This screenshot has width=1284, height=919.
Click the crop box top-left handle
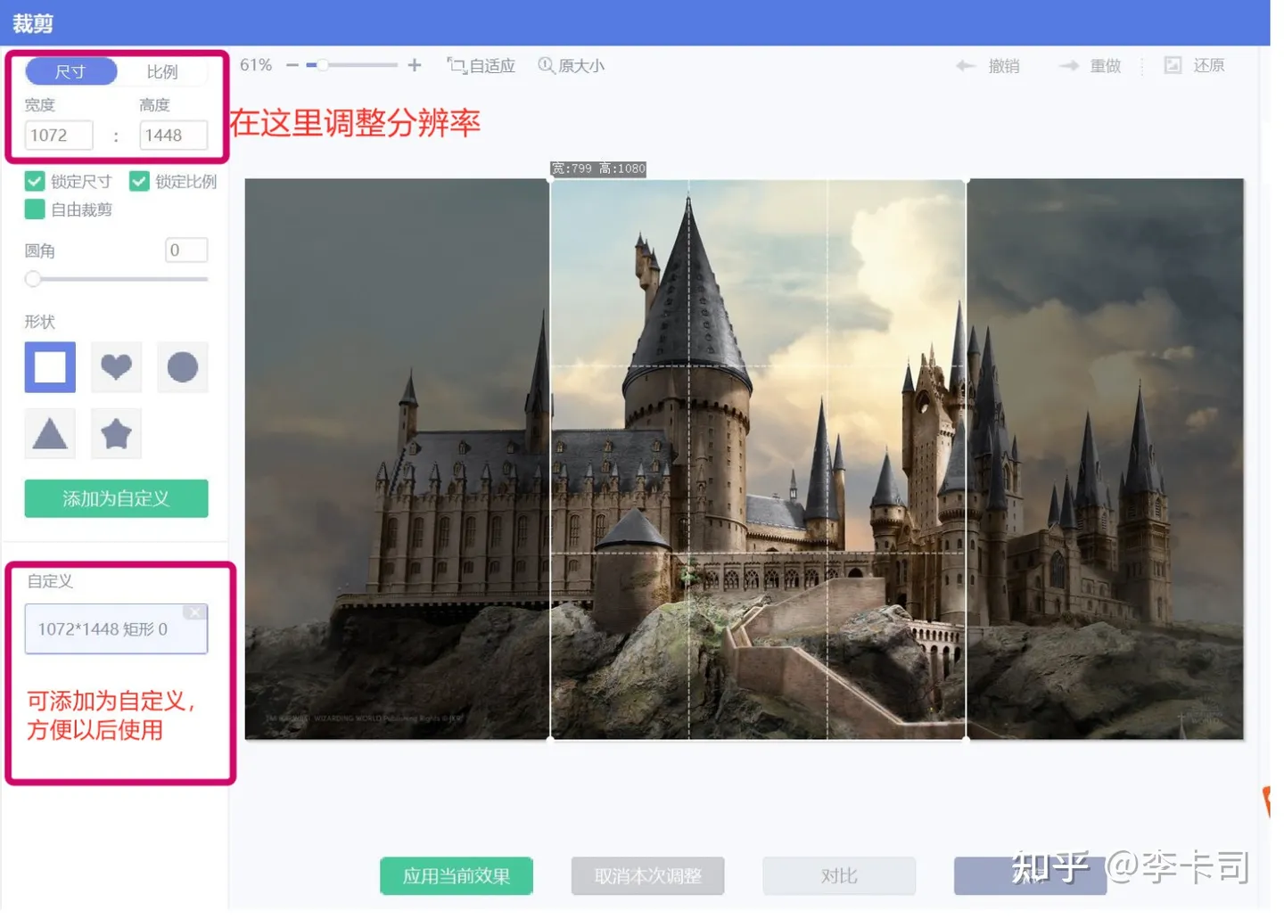pyautogui.click(x=550, y=180)
